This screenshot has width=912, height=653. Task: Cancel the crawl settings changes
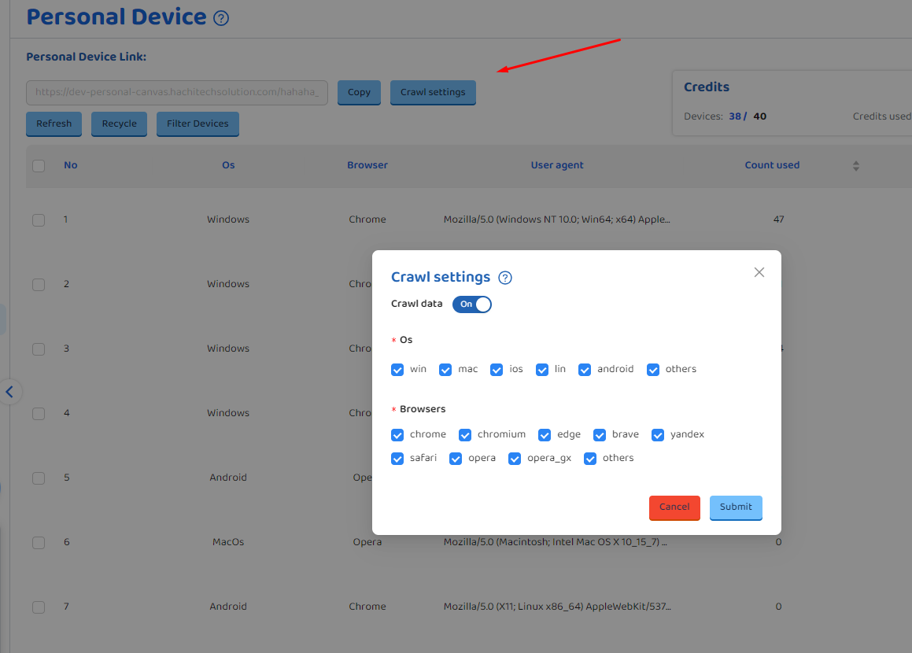[x=674, y=507]
